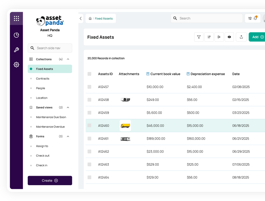
Task: Check the box for asset A12460
Action: 90,125
